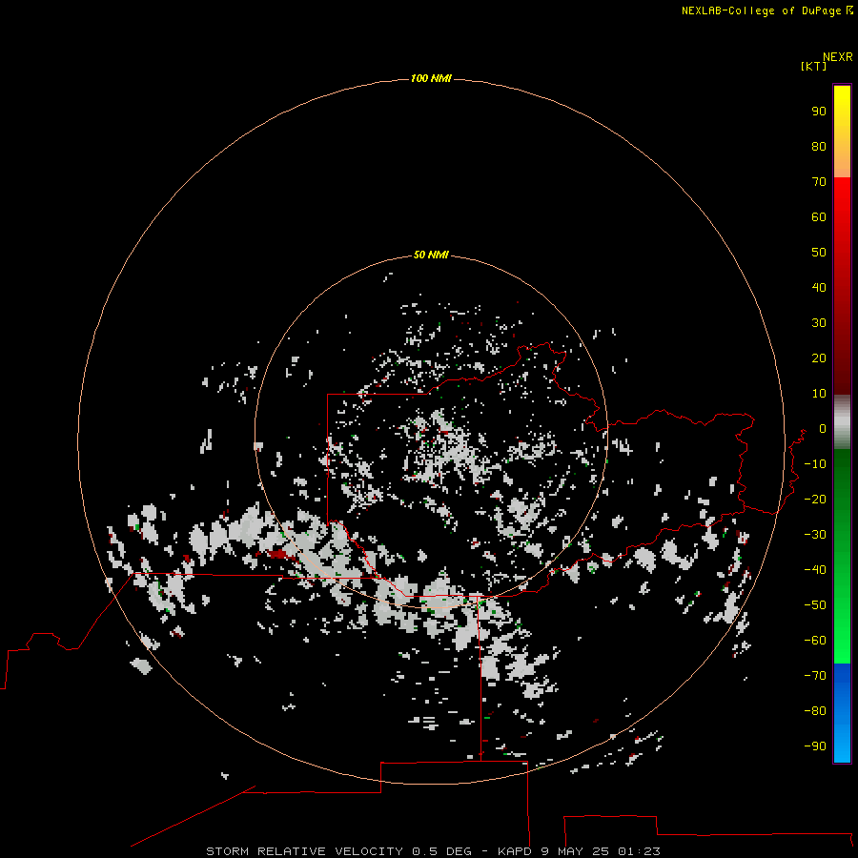Click the -60 value on the velocity scale

[815, 641]
